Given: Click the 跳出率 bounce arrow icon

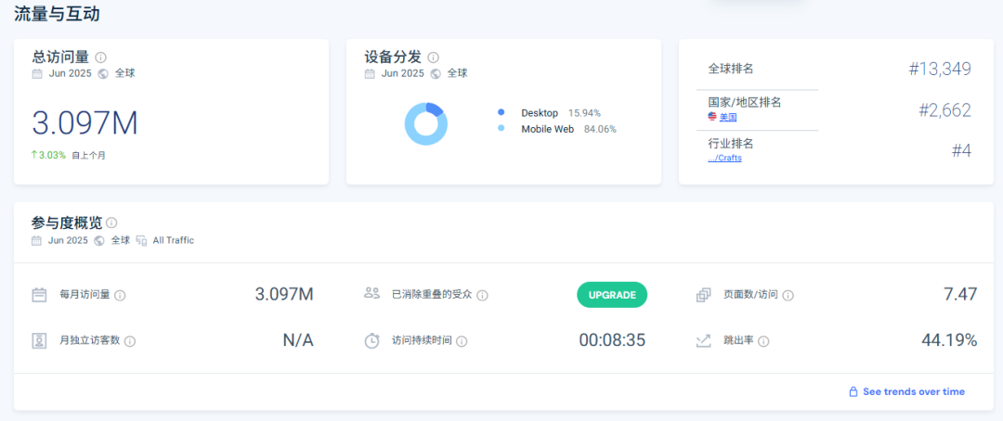Looking at the screenshot, I should (704, 341).
